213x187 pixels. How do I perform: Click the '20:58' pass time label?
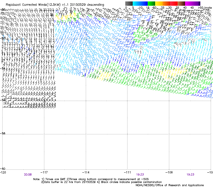click(x=28, y=175)
